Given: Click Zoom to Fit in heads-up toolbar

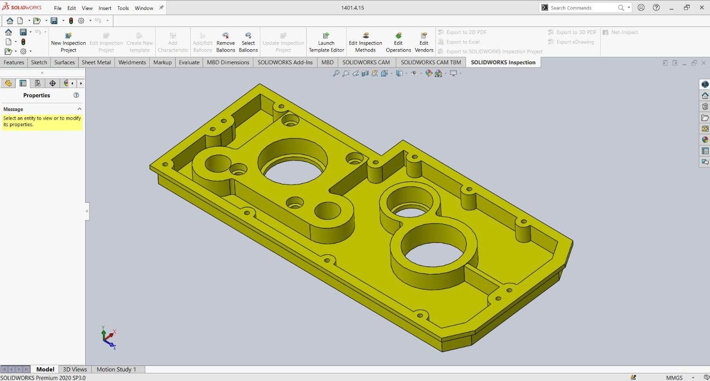Looking at the screenshot, I should tap(336, 73).
